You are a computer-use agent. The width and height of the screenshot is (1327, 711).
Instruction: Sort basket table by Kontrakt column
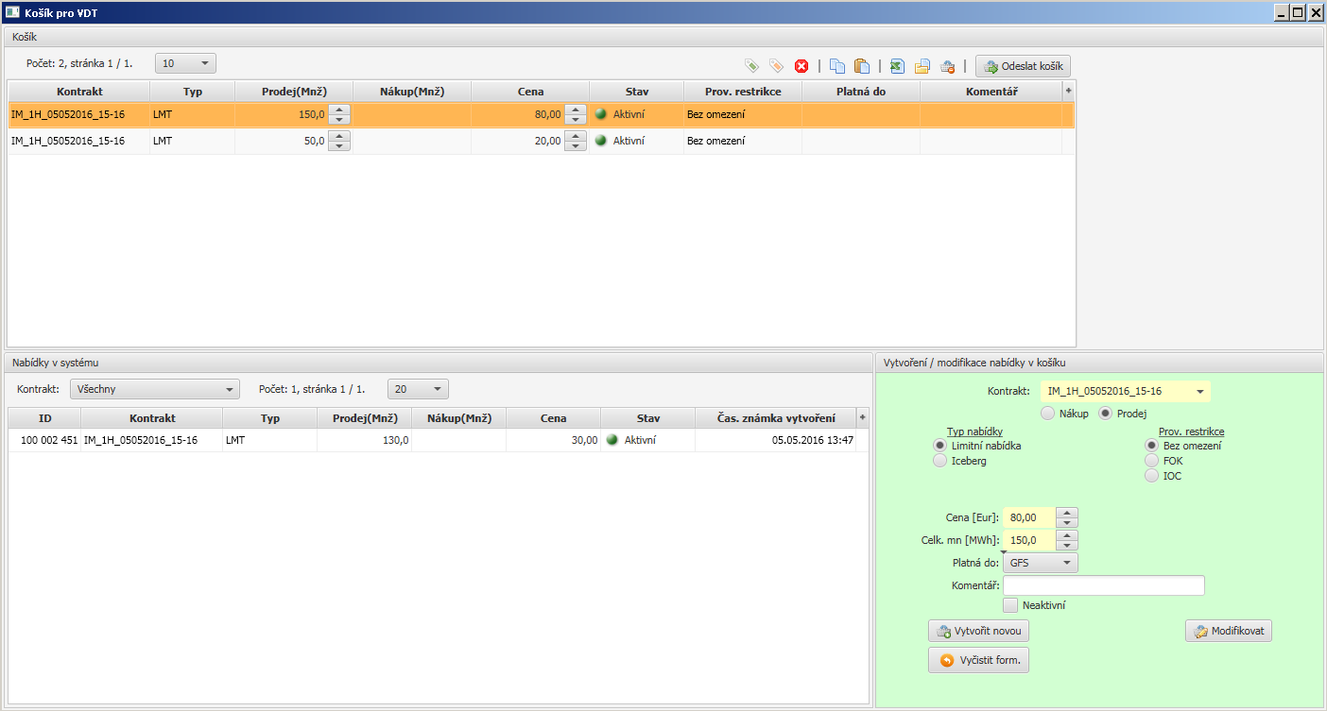point(79,92)
